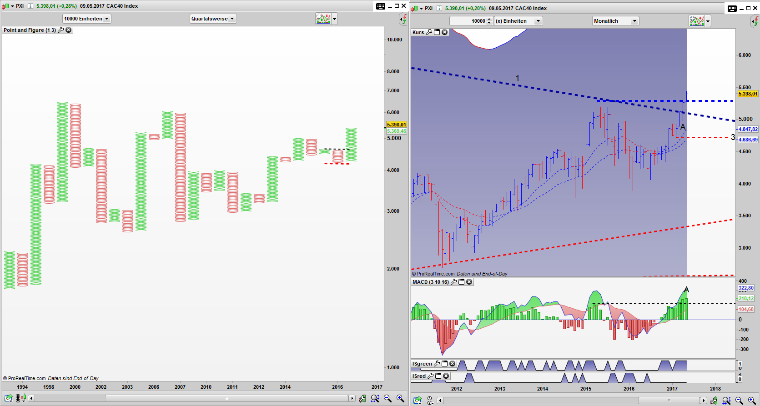Toggle maximize on the ISred panel
Viewport: 760px width, 406px height.
click(438, 376)
